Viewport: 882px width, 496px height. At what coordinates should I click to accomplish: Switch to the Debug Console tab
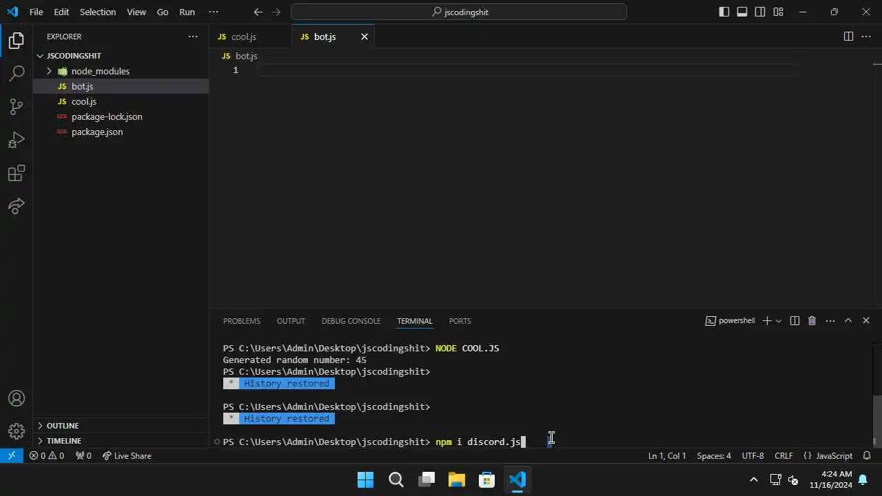pos(351,321)
